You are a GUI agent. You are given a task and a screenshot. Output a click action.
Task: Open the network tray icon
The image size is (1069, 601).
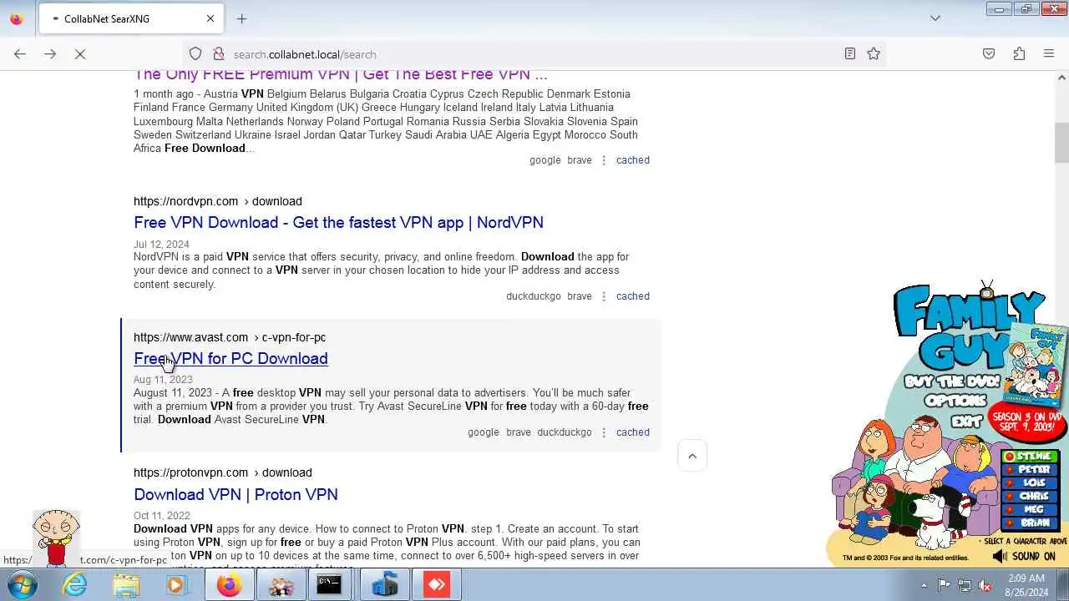(965, 585)
